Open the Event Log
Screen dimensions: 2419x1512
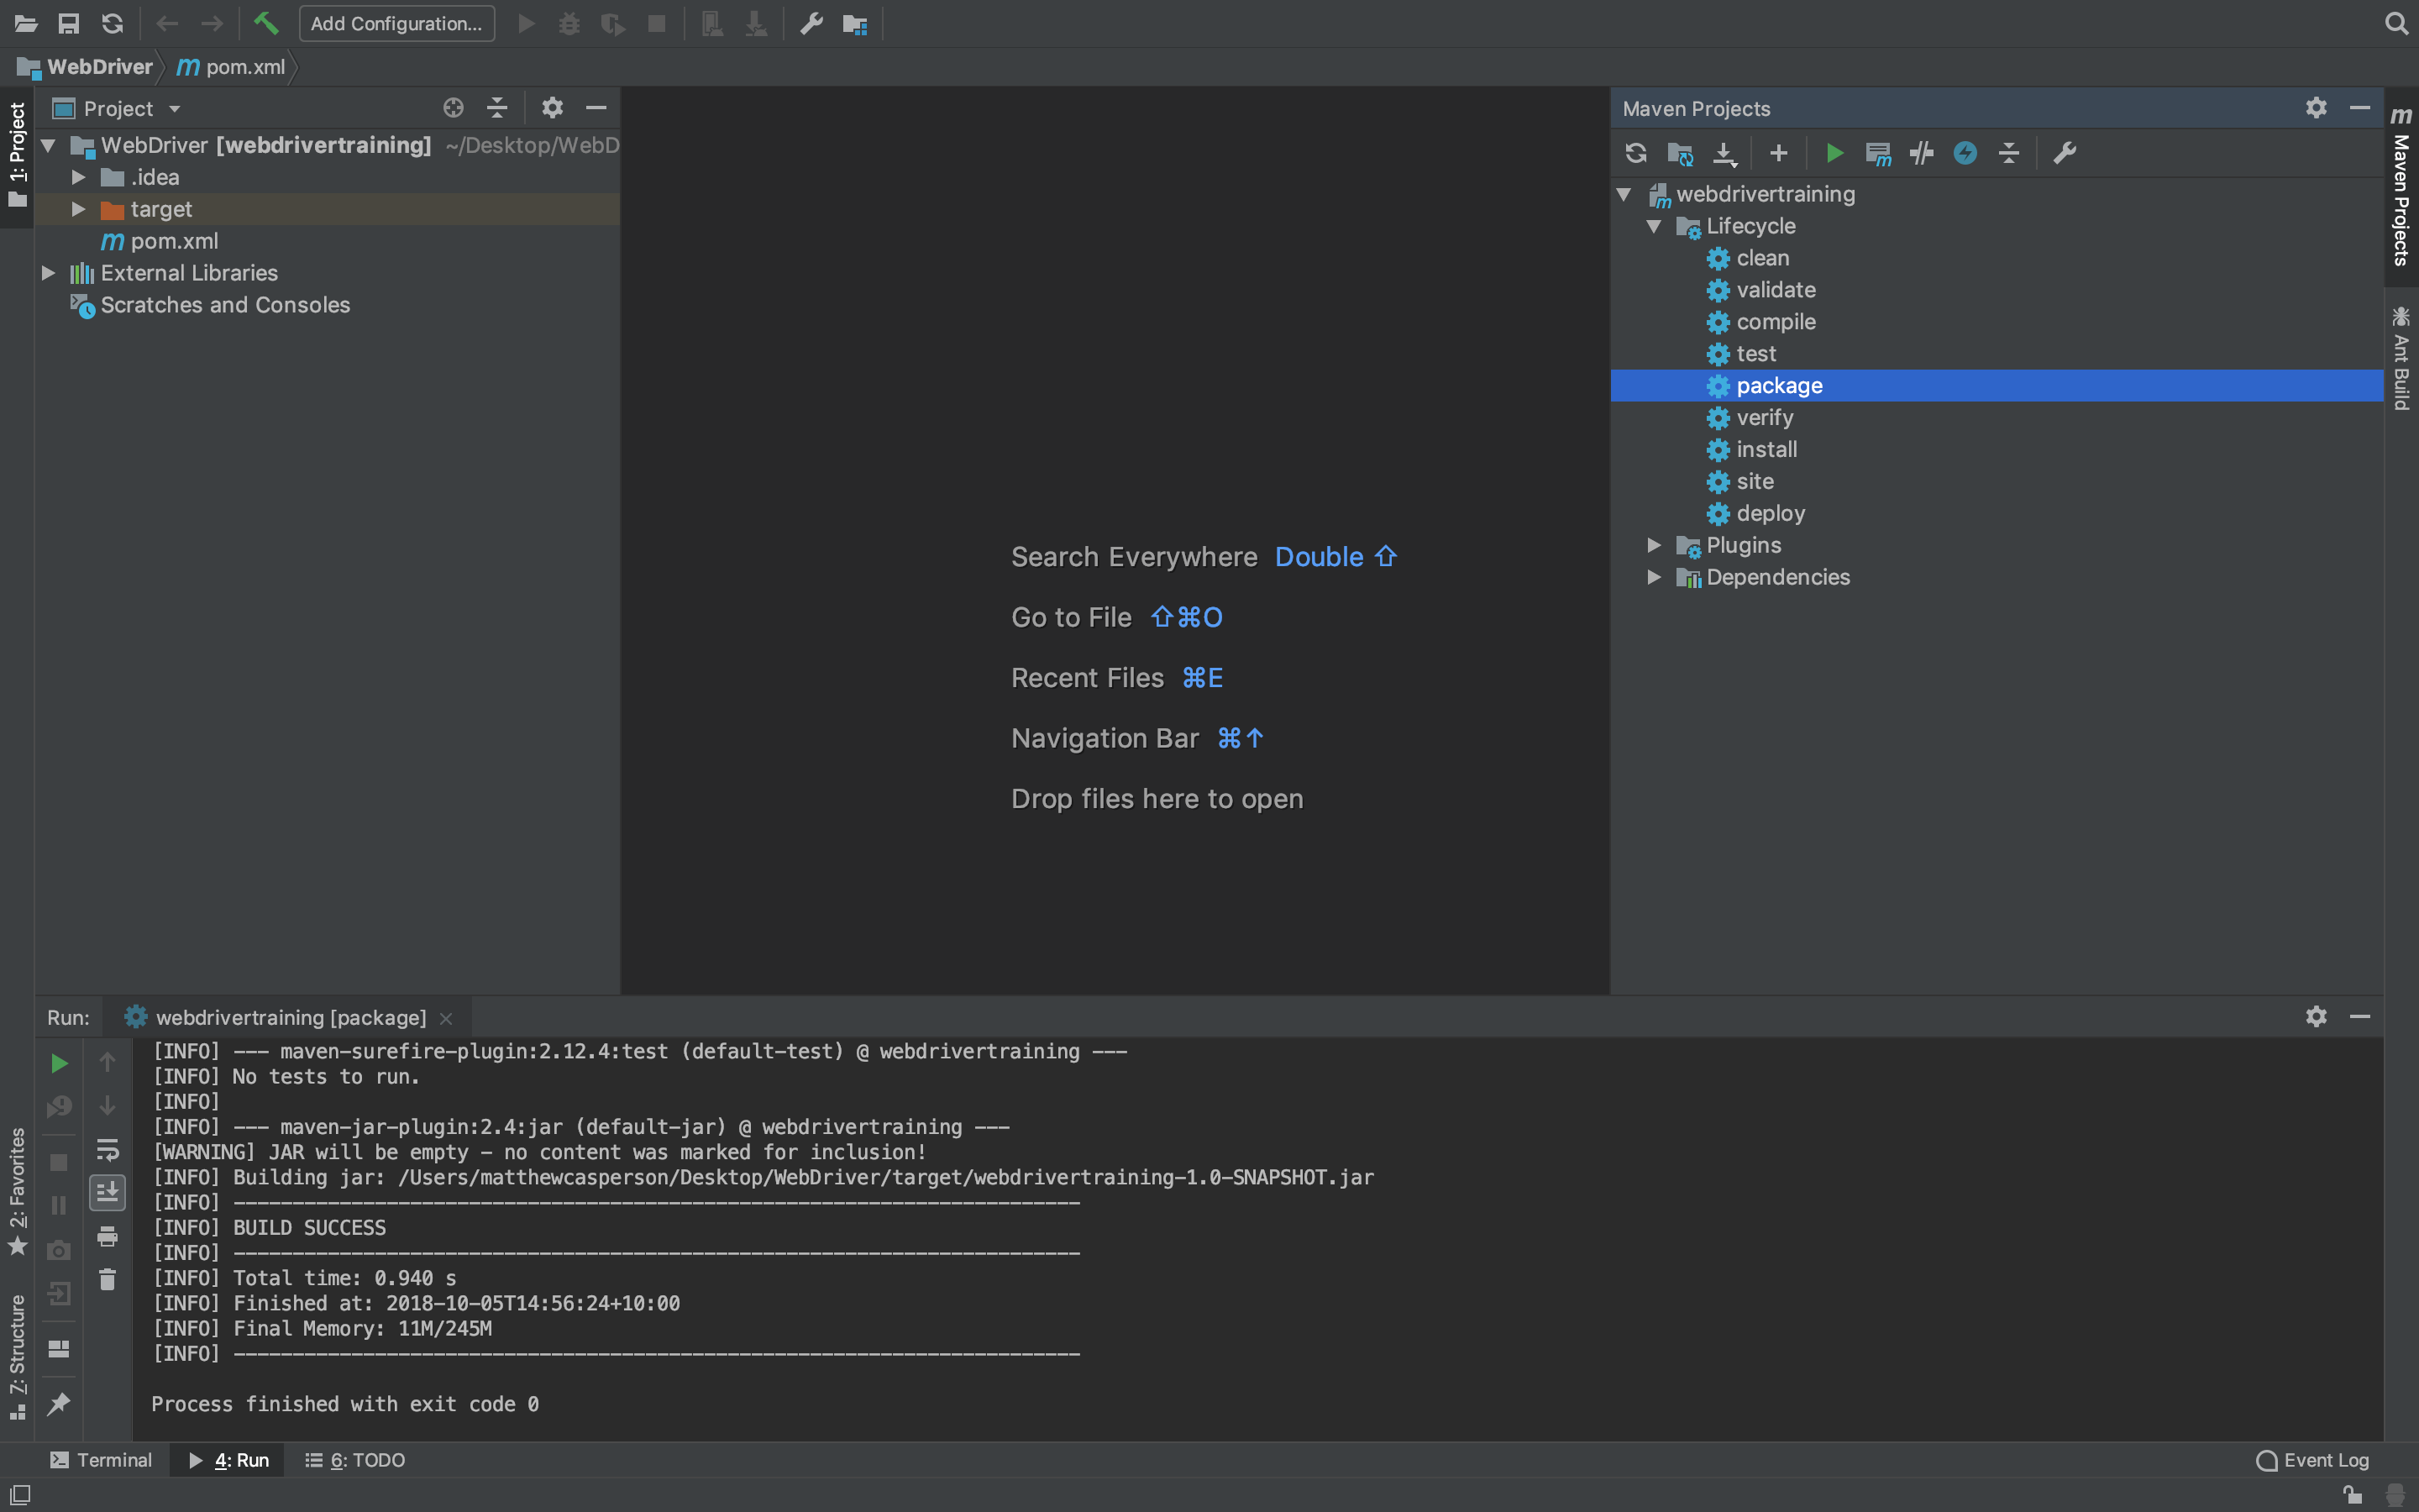pyautogui.click(x=2313, y=1460)
